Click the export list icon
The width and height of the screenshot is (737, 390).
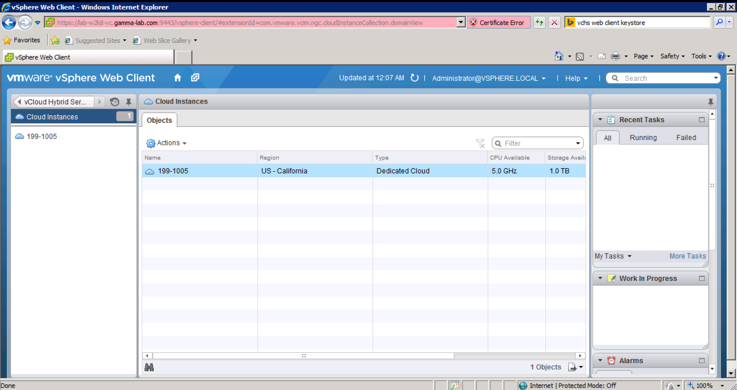click(572, 367)
